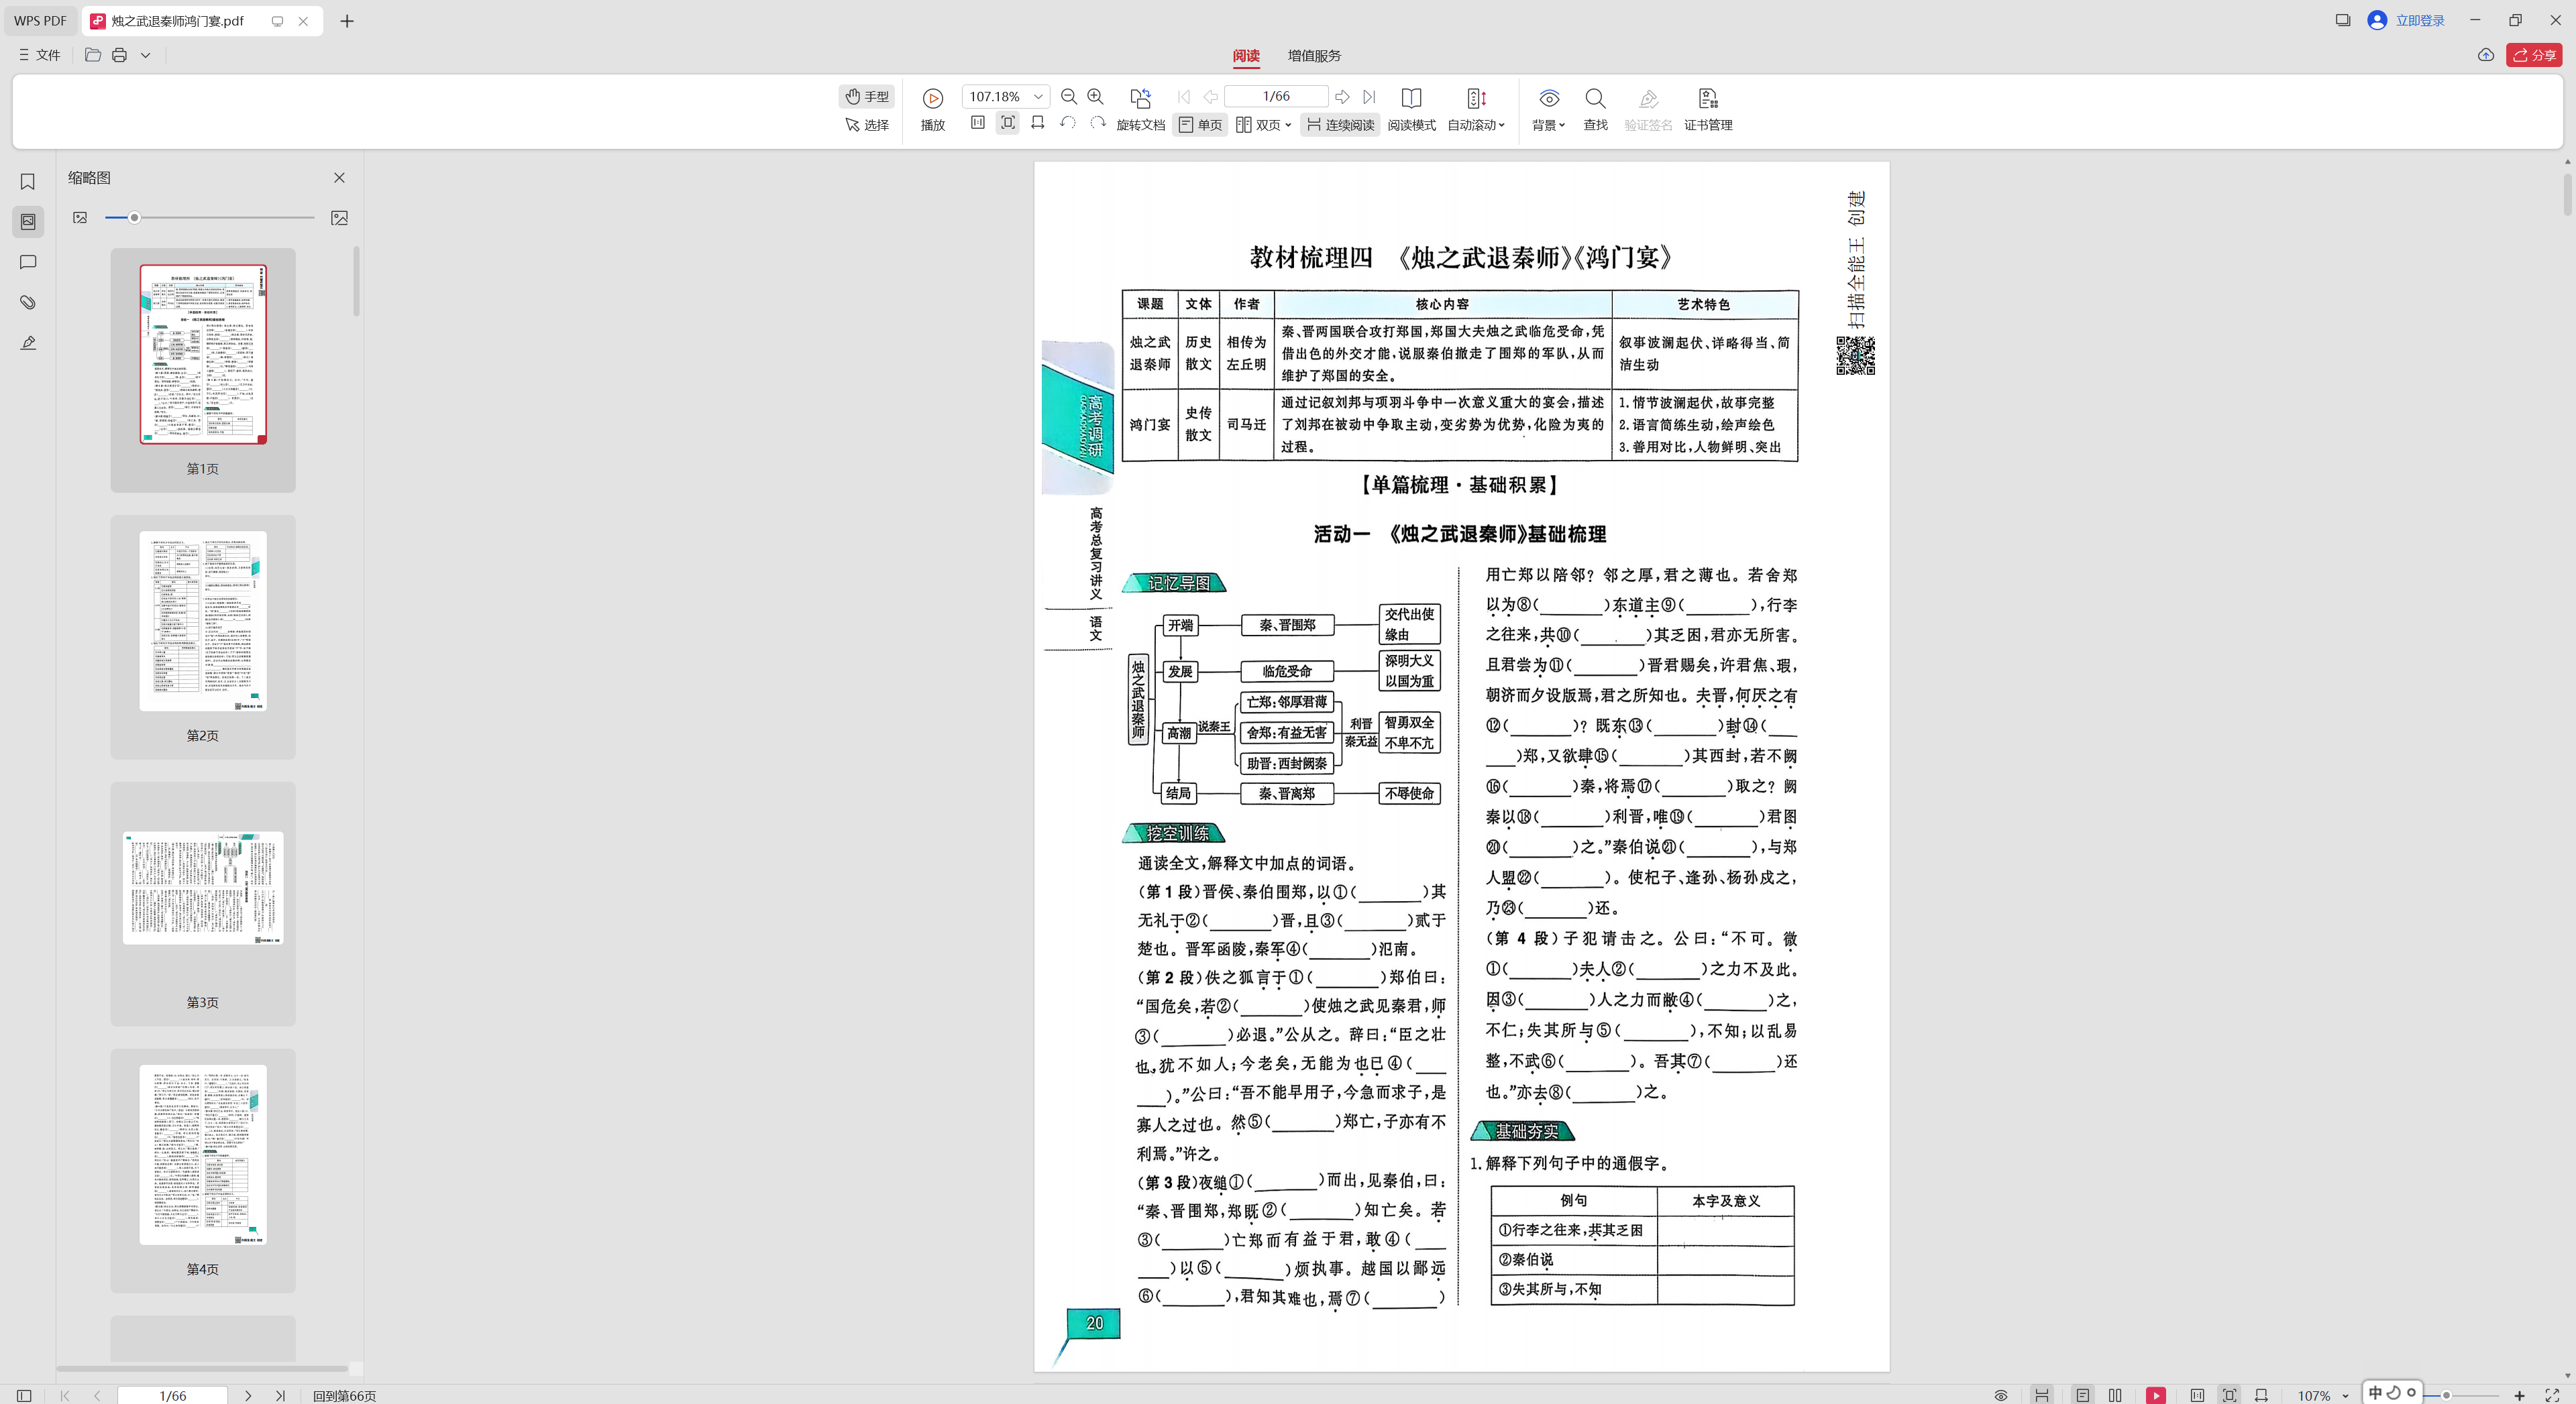Open comments panel in the left sidebar
The height and width of the screenshot is (1404, 2576).
(28, 261)
